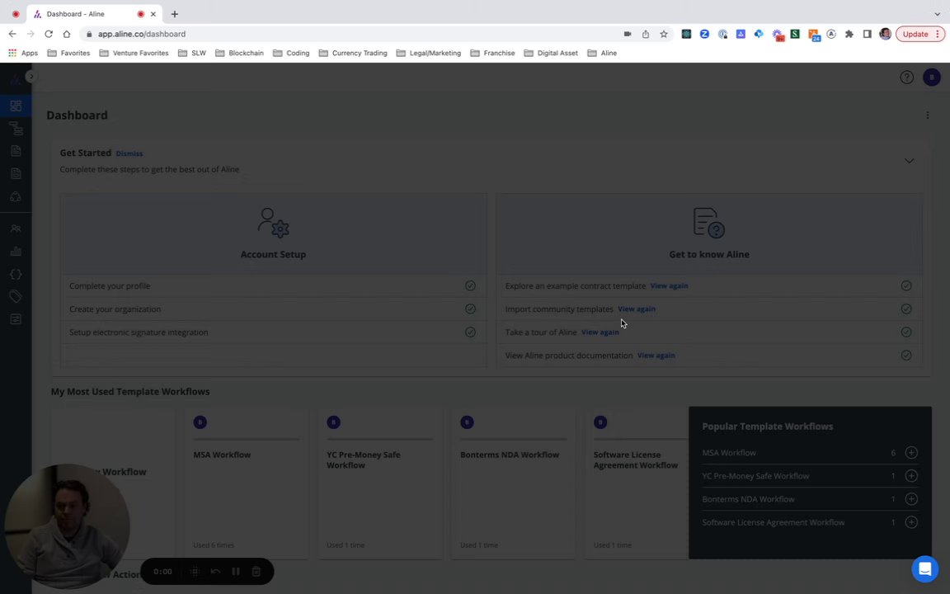Click the address bar URL
The image size is (950, 594).
tap(142, 34)
